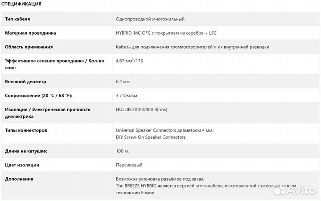321x201 pixels.
Task: Click the Avito watermark text
Action: click(x=302, y=190)
